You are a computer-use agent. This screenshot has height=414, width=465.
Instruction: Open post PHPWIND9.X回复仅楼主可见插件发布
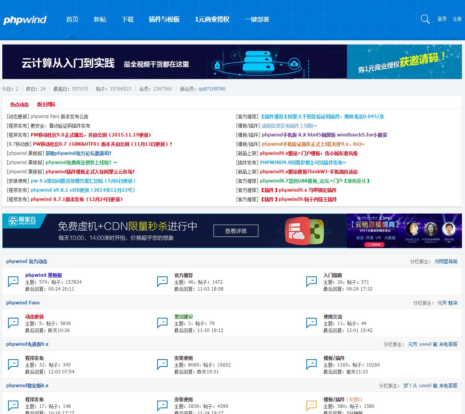pos(303,163)
